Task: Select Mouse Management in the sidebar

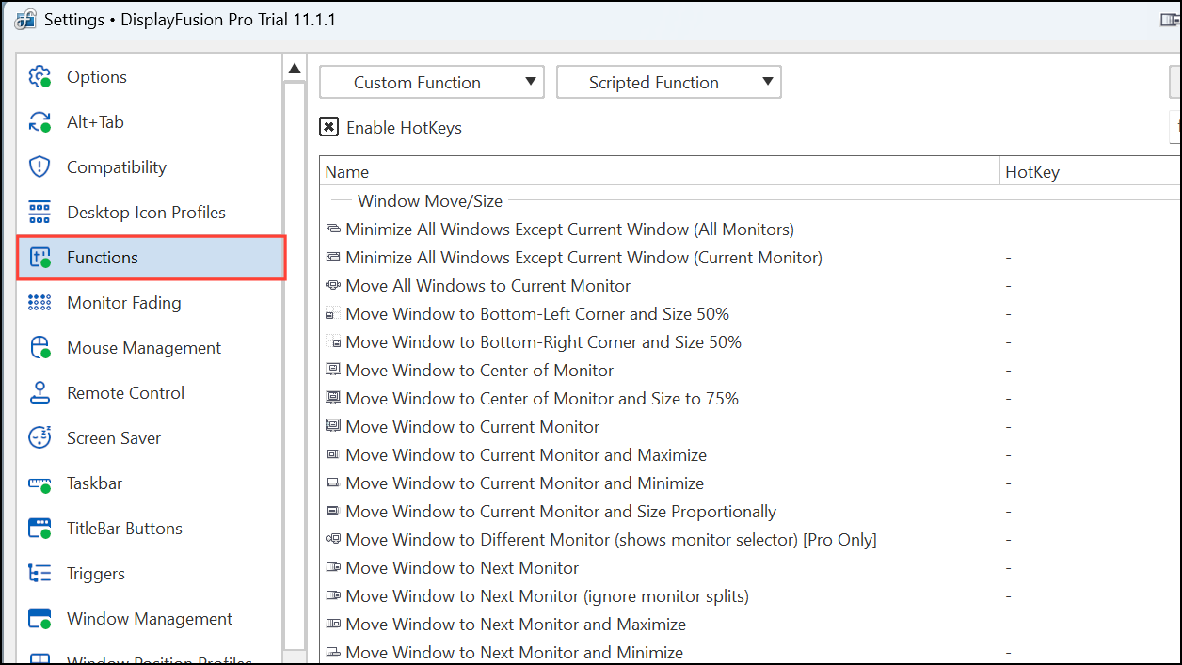Action: click(144, 348)
